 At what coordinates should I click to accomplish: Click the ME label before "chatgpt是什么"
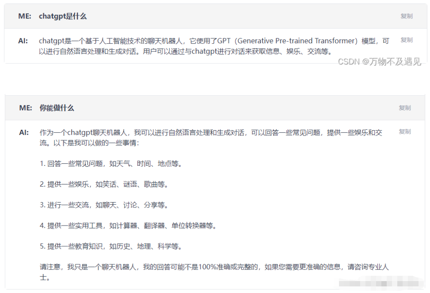pos(25,16)
